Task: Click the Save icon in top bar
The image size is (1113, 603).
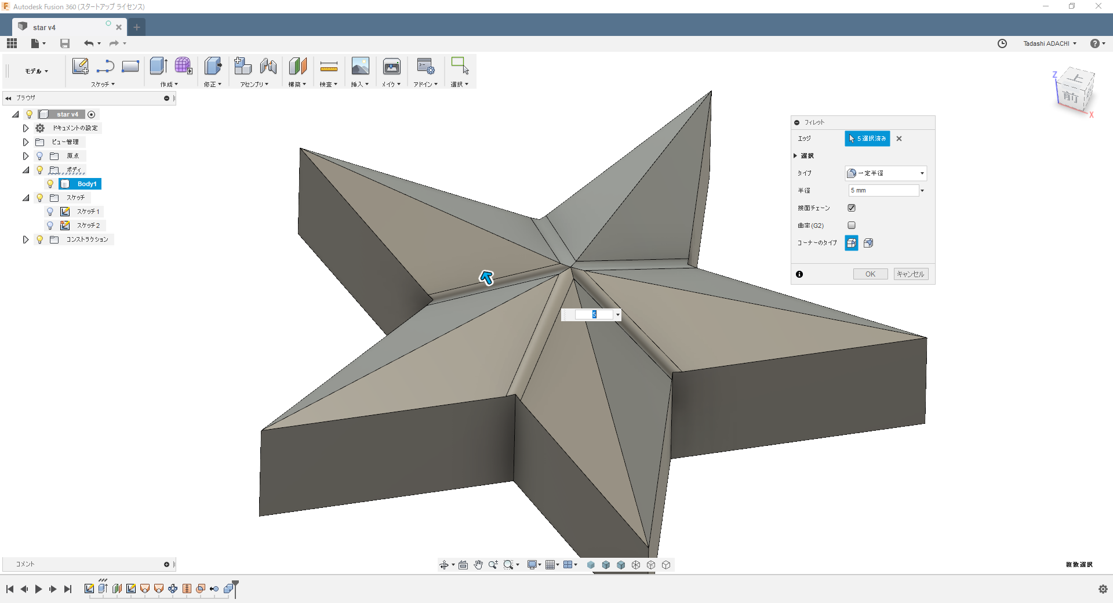Action: click(x=65, y=43)
